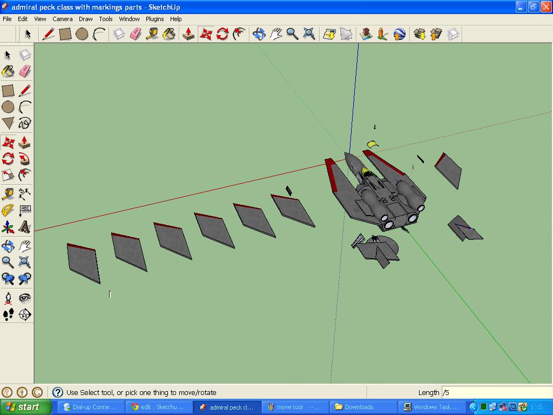Click the status bar help question mark

click(57, 392)
